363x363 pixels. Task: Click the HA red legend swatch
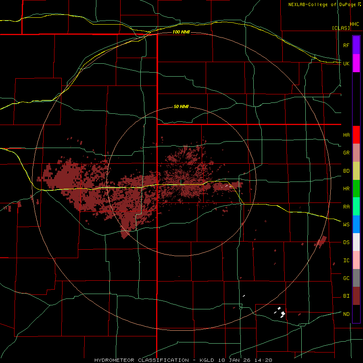[356, 135]
